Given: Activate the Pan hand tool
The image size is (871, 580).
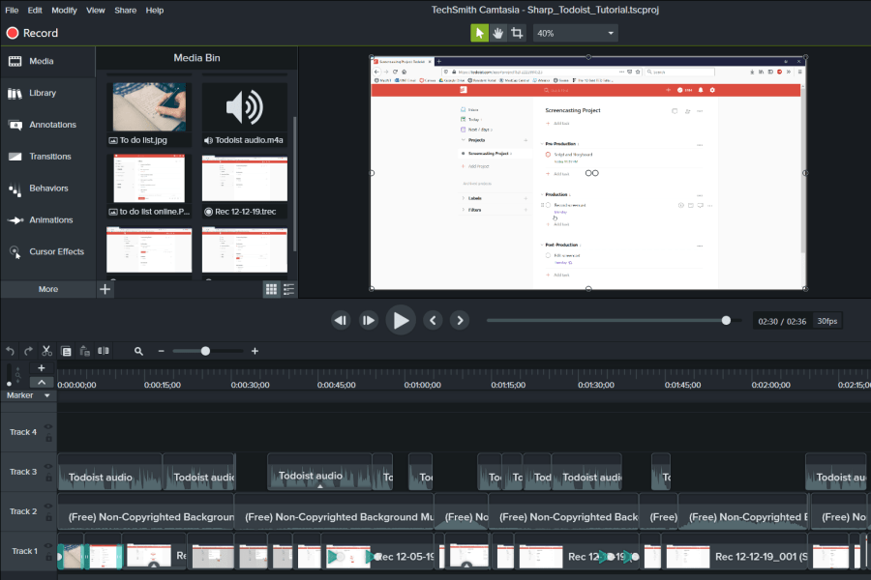Looking at the screenshot, I should pyautogui.click(x=498, y=33).
